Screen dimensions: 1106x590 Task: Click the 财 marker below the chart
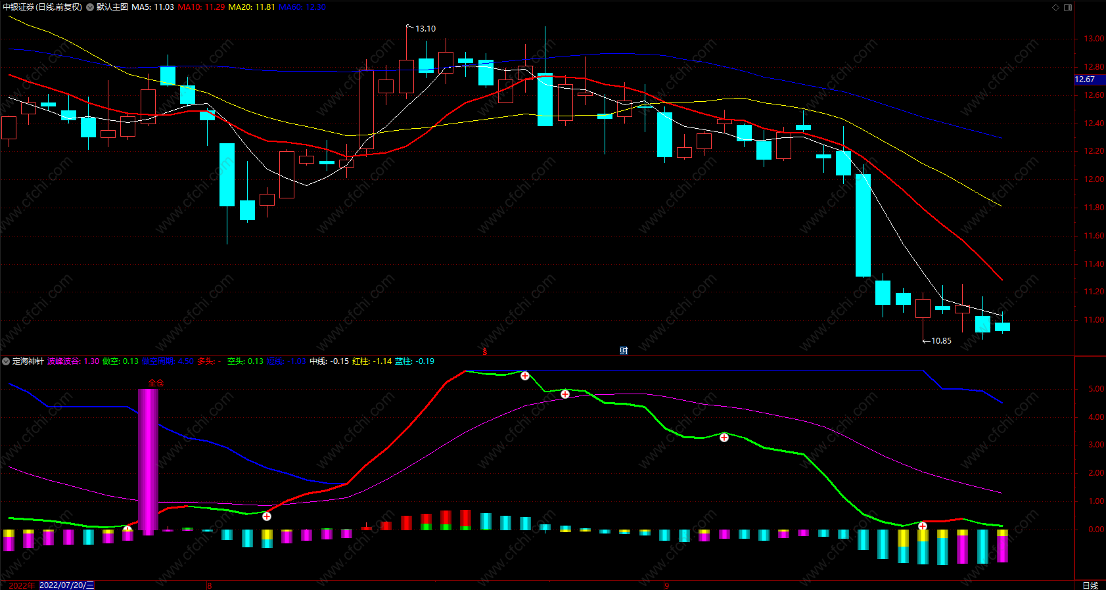tap(624, 351)
